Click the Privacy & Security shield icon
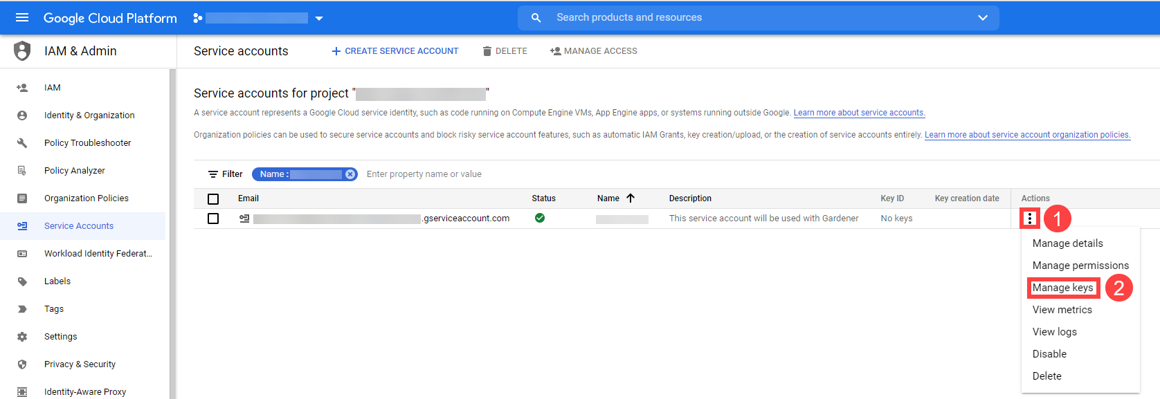Viewport: 1160px width, 399px height. pos(22,364)
